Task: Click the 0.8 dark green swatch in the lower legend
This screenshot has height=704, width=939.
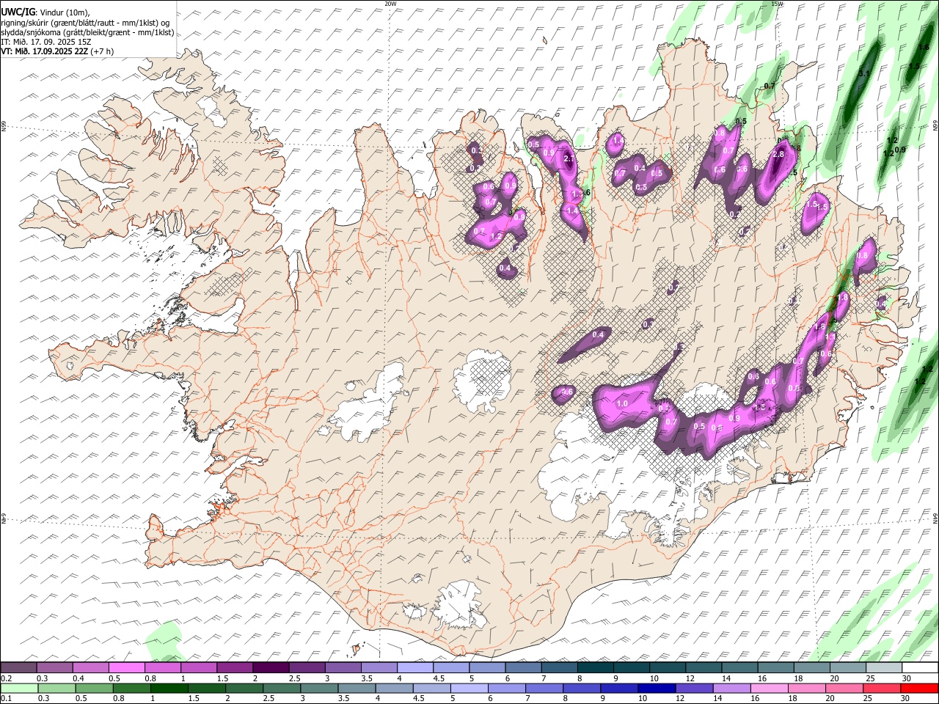Action: [132, 688]
